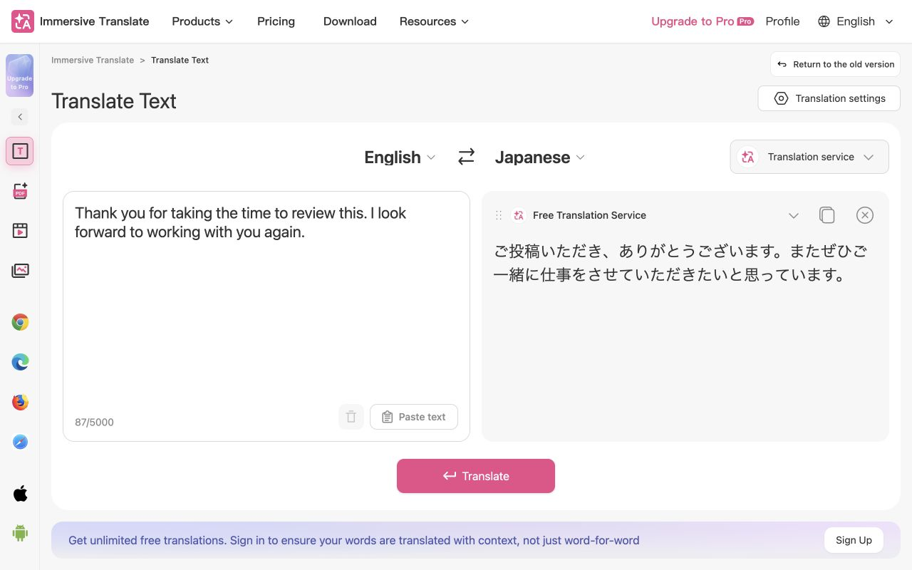Open the PDF translation sidebar icon

[20, 191]
